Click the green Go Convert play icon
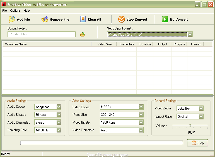 [165, 19]
